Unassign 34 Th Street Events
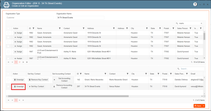This screenshot has width=211, height=111. (x=19, y=87)
